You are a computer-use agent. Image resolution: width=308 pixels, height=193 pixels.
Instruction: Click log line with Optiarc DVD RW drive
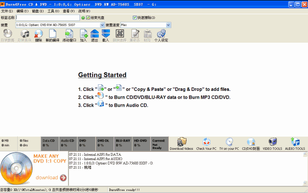click(111, 163)
